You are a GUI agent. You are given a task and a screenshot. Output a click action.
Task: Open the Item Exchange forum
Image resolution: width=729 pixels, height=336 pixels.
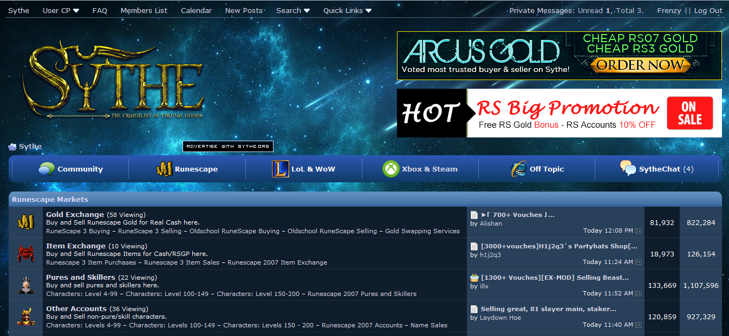[76, 246]
